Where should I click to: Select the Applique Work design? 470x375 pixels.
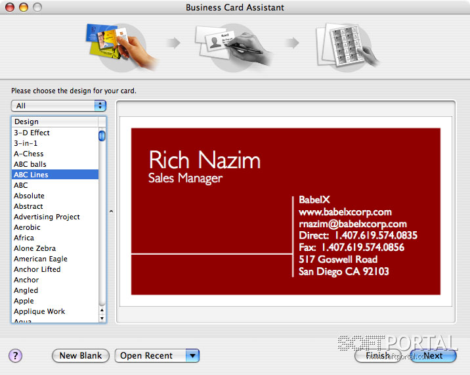pos(55,311)
